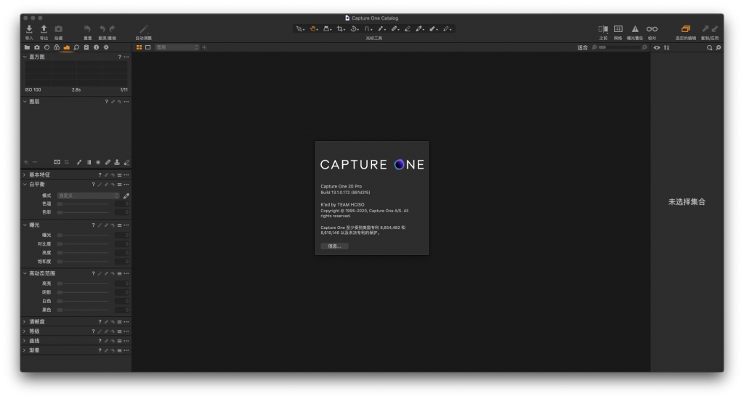
Task: Click the camera capture icon in the top toolbar
Action: [58, 29]
